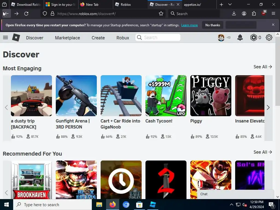Image resolution: width=280 pixels, height=210 pixels.
Task: Click the Roblox logo home icon
Action: [16, 37]
